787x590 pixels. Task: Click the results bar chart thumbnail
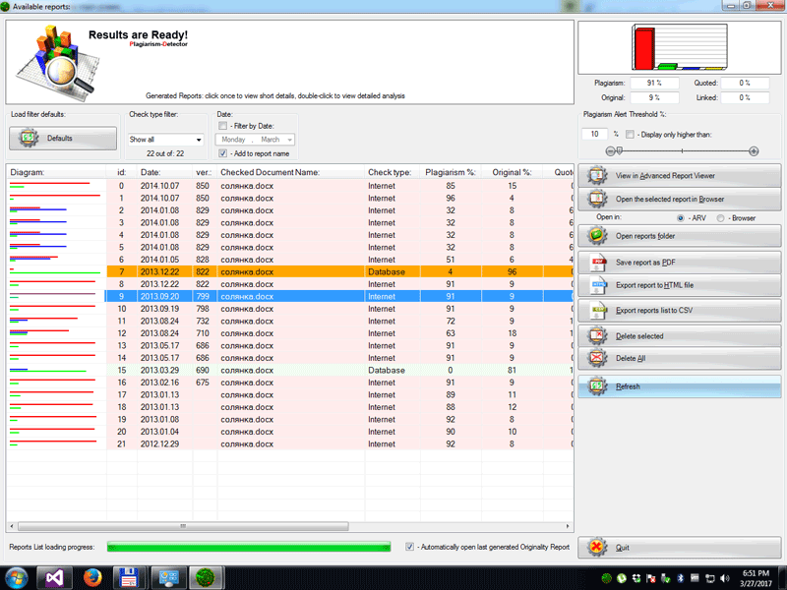pyautogui.click(x=679, y=46)
